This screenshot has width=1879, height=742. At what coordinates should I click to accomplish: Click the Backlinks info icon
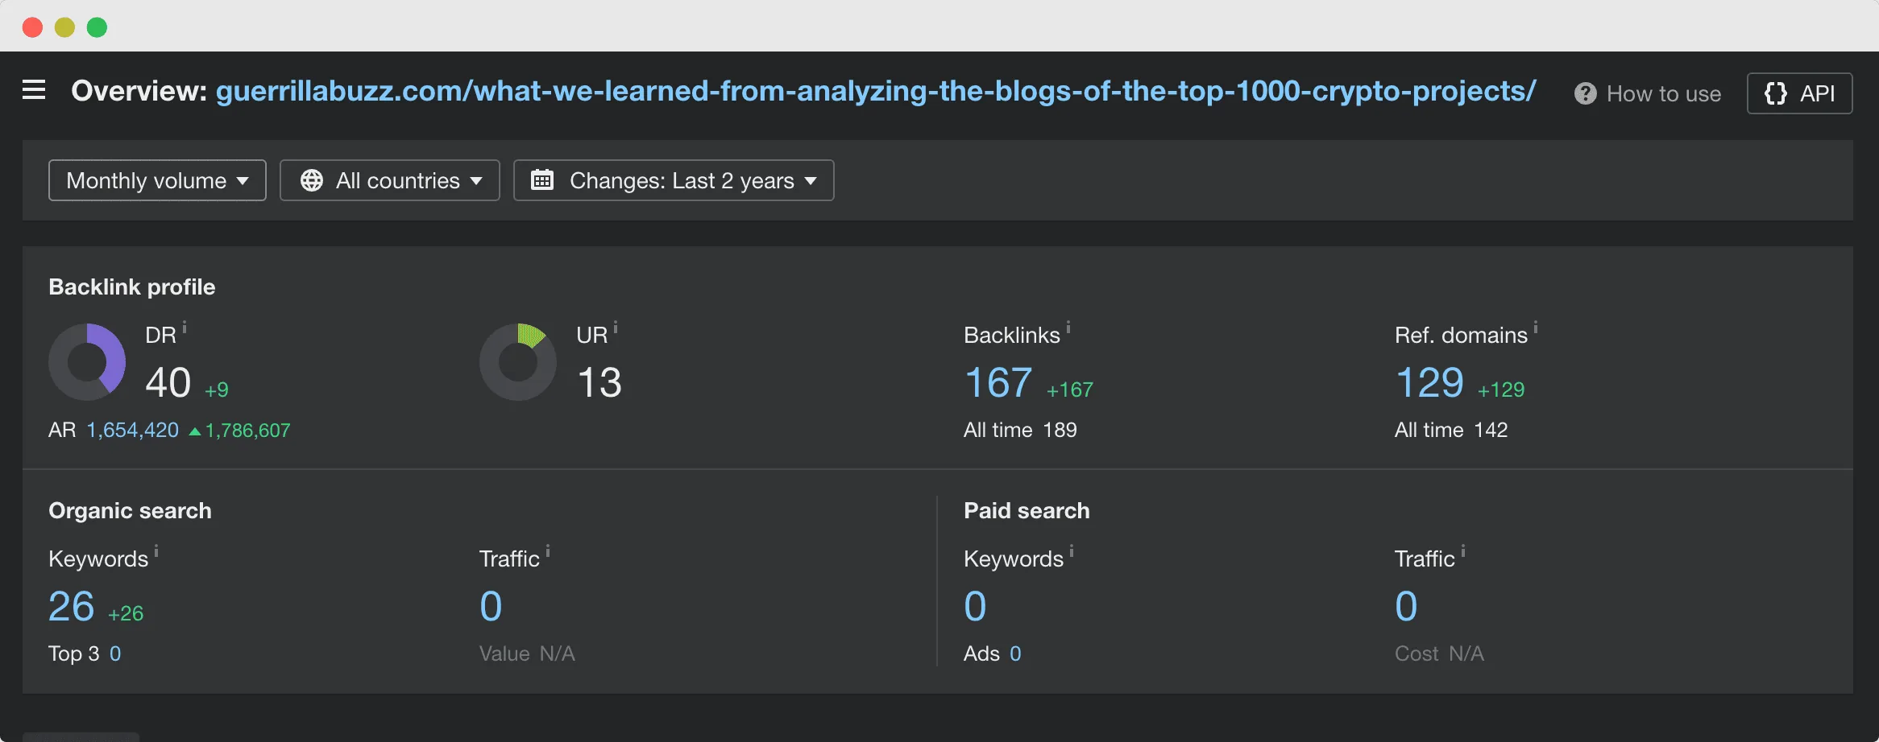1068,327
